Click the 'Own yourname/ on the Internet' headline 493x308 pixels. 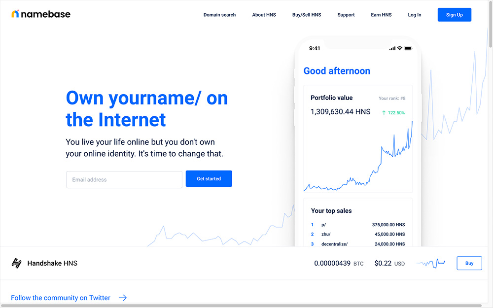point(146,109)
